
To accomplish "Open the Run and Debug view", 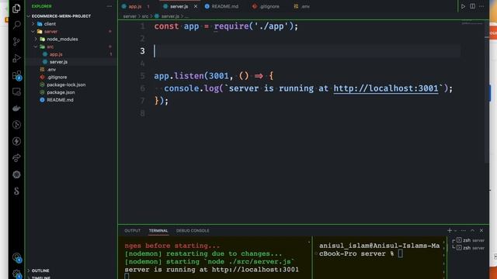I will tap(16, 58).
